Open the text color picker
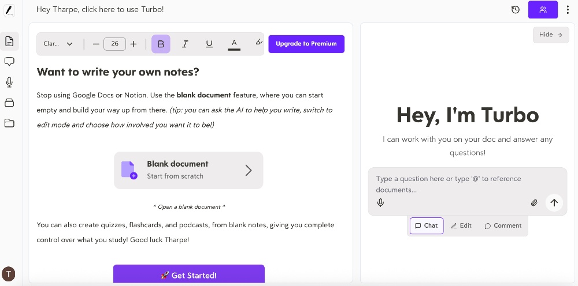Image resolution: width=578 pixels, height=286 pixels. coord(234,44)
